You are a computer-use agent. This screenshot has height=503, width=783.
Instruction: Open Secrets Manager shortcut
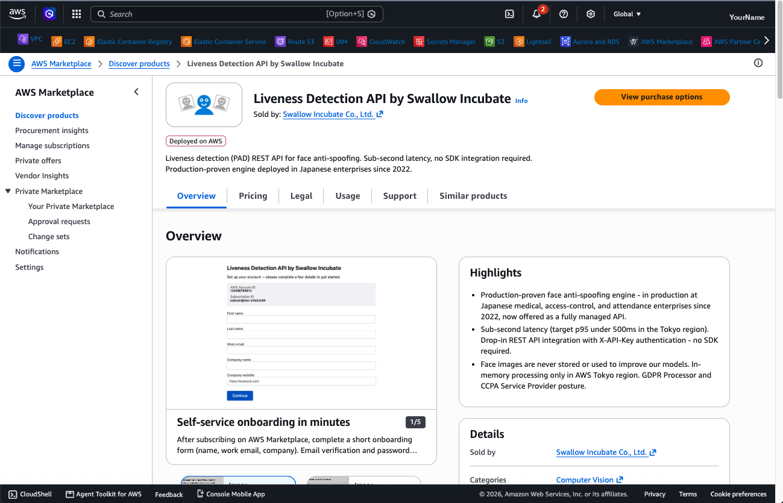445,42
